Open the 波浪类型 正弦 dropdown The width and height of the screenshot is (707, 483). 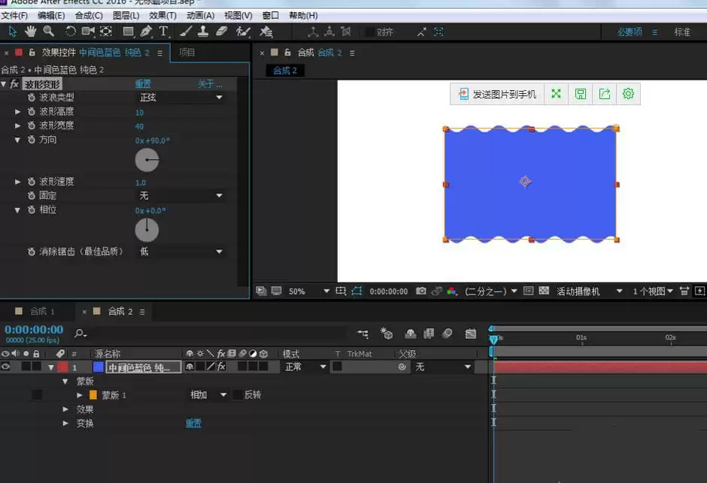181,97
